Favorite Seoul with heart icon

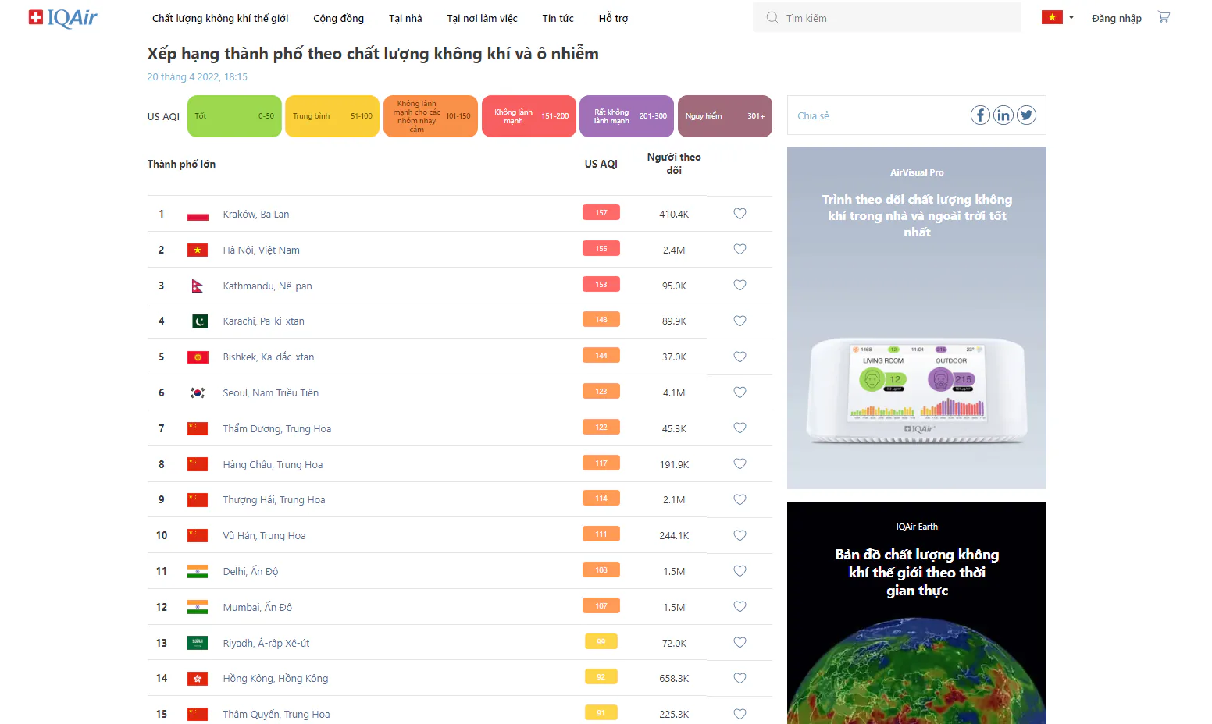coord(740,392)
